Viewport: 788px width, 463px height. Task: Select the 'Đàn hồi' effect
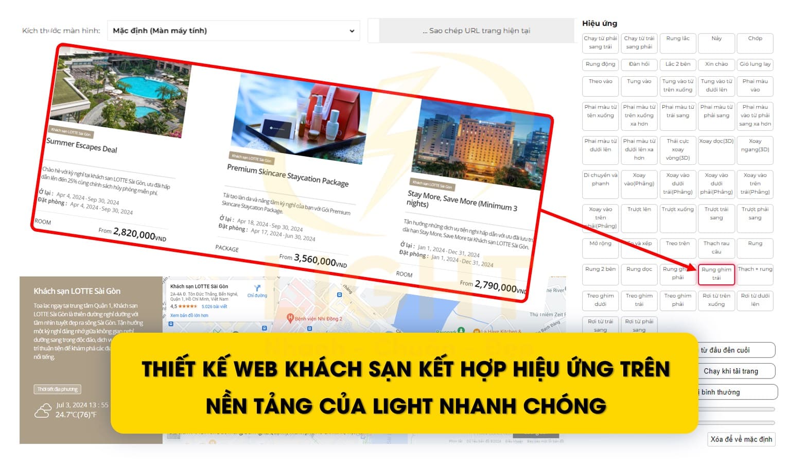point(639,65)
